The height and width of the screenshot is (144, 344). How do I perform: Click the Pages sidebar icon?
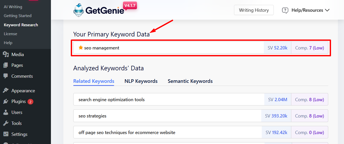click(x=6, y=65)
